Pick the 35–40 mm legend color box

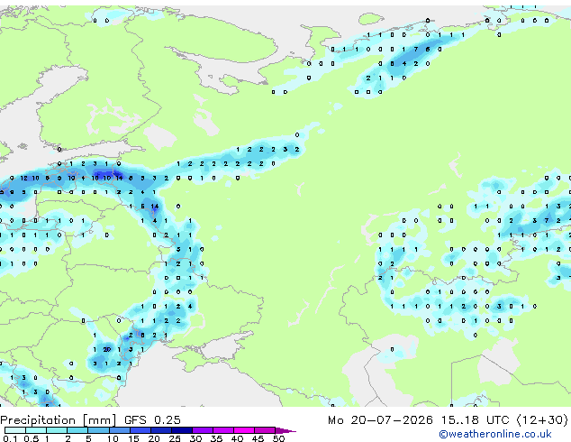coord(223,430)
